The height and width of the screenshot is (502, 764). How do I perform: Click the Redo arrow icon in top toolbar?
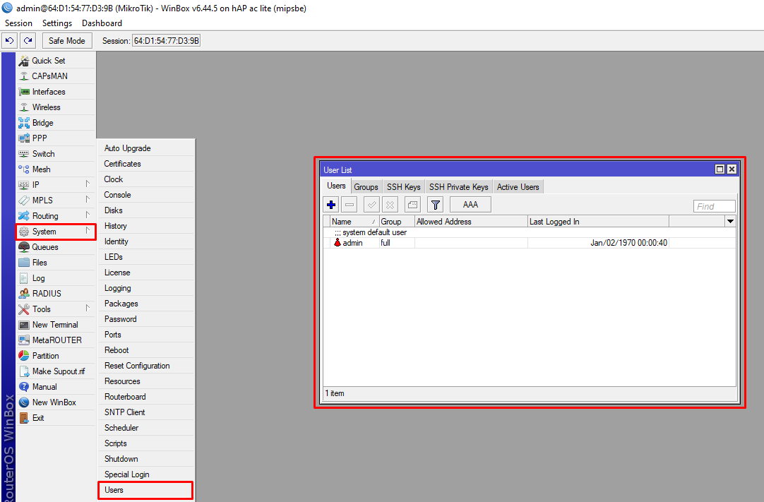tap(28, 41)
